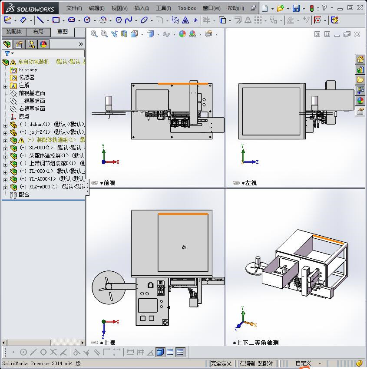This screenshot has height=369, width=367.
Task: Open the filter dropdown arrow in tree
Action: pos(13,53)
